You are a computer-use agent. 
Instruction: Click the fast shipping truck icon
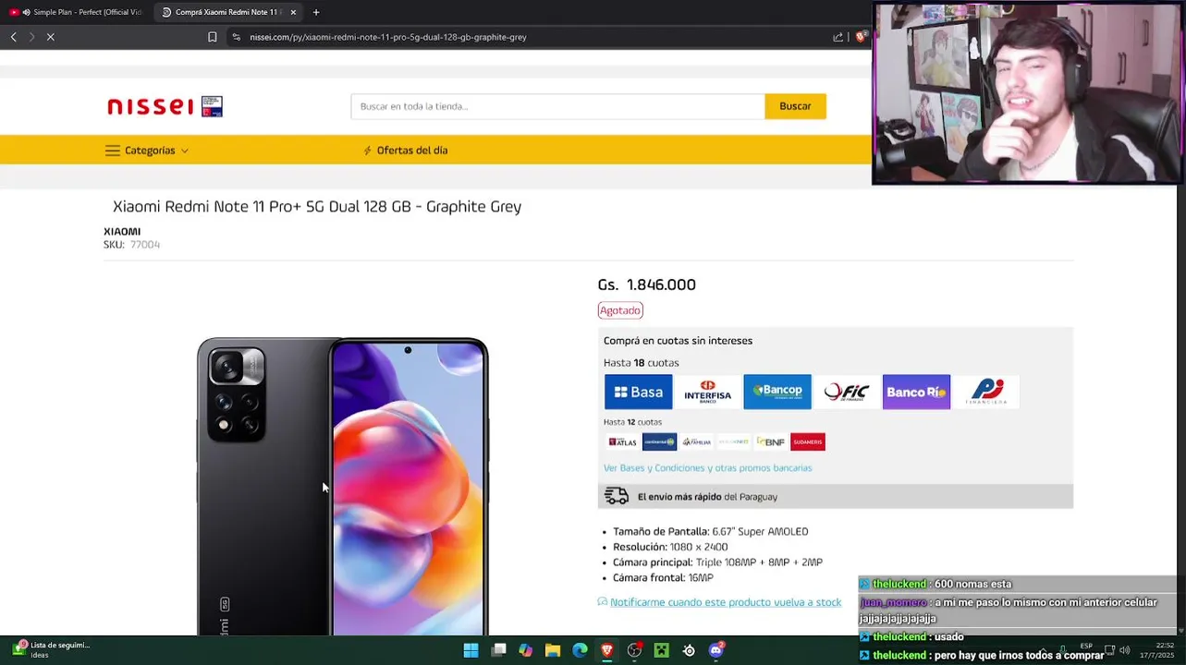(x=617, y=497)
